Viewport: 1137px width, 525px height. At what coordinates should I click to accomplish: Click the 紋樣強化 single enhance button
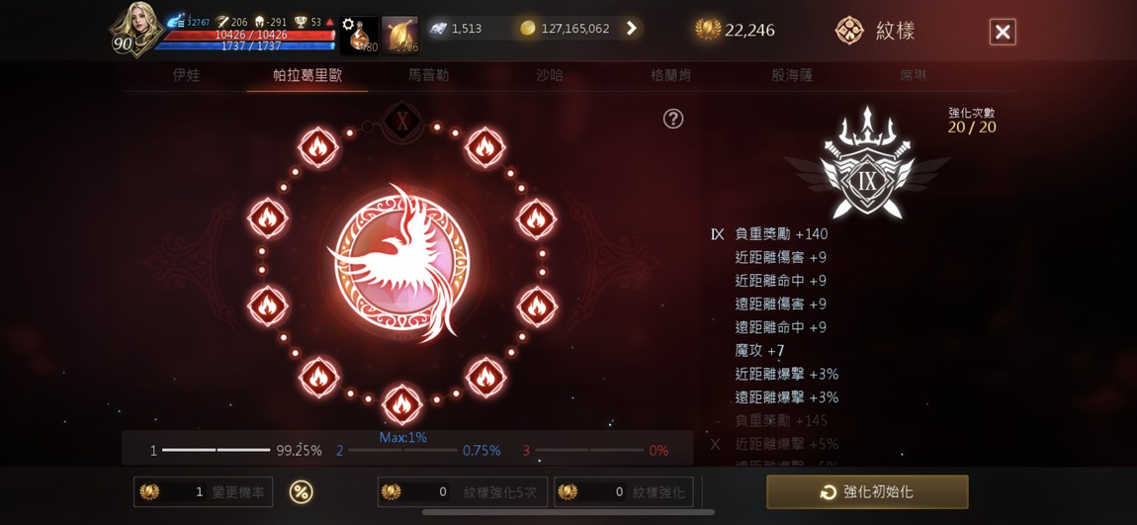(624, 491)
